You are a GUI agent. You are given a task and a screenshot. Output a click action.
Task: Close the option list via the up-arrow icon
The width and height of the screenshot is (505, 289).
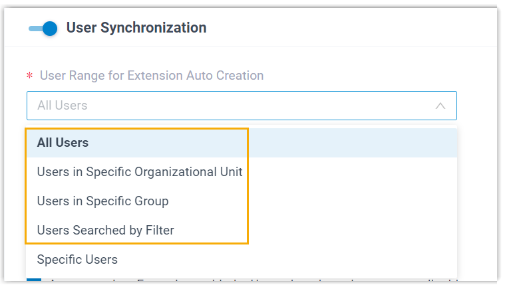(x=440, y=106)
